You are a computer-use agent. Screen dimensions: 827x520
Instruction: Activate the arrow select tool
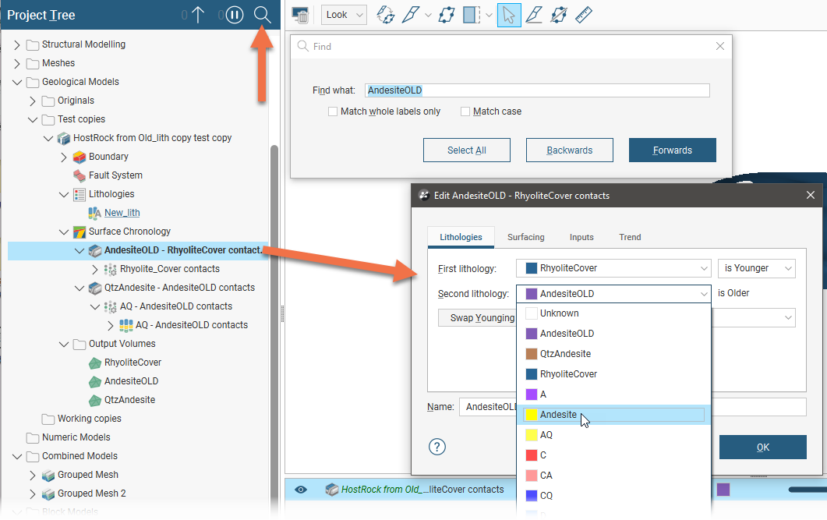coord(509,15)
